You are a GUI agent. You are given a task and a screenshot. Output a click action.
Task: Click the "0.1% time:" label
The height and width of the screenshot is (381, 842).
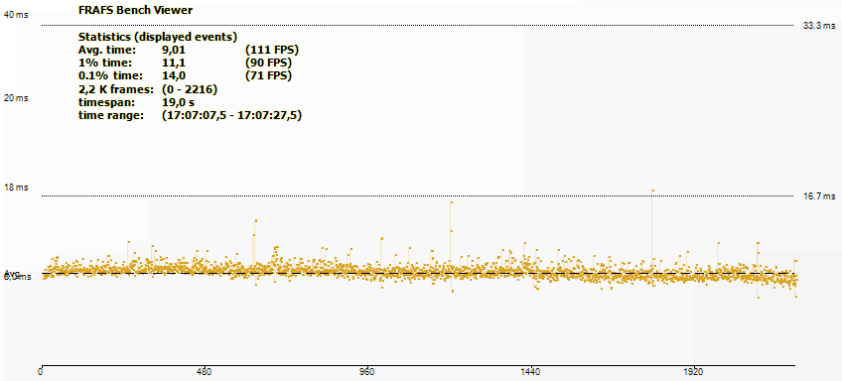click(110, 75)
